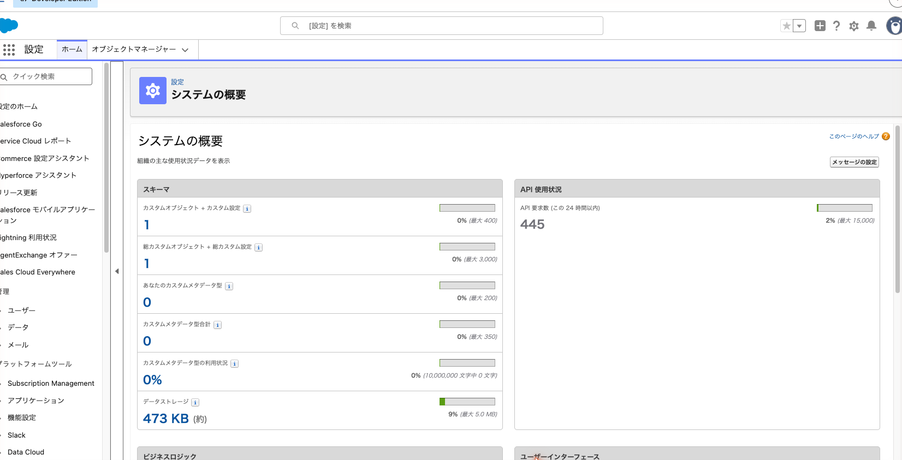Click info icon beside データストレージ
Screen dimensions: 902x460
[x=195, y=402]
